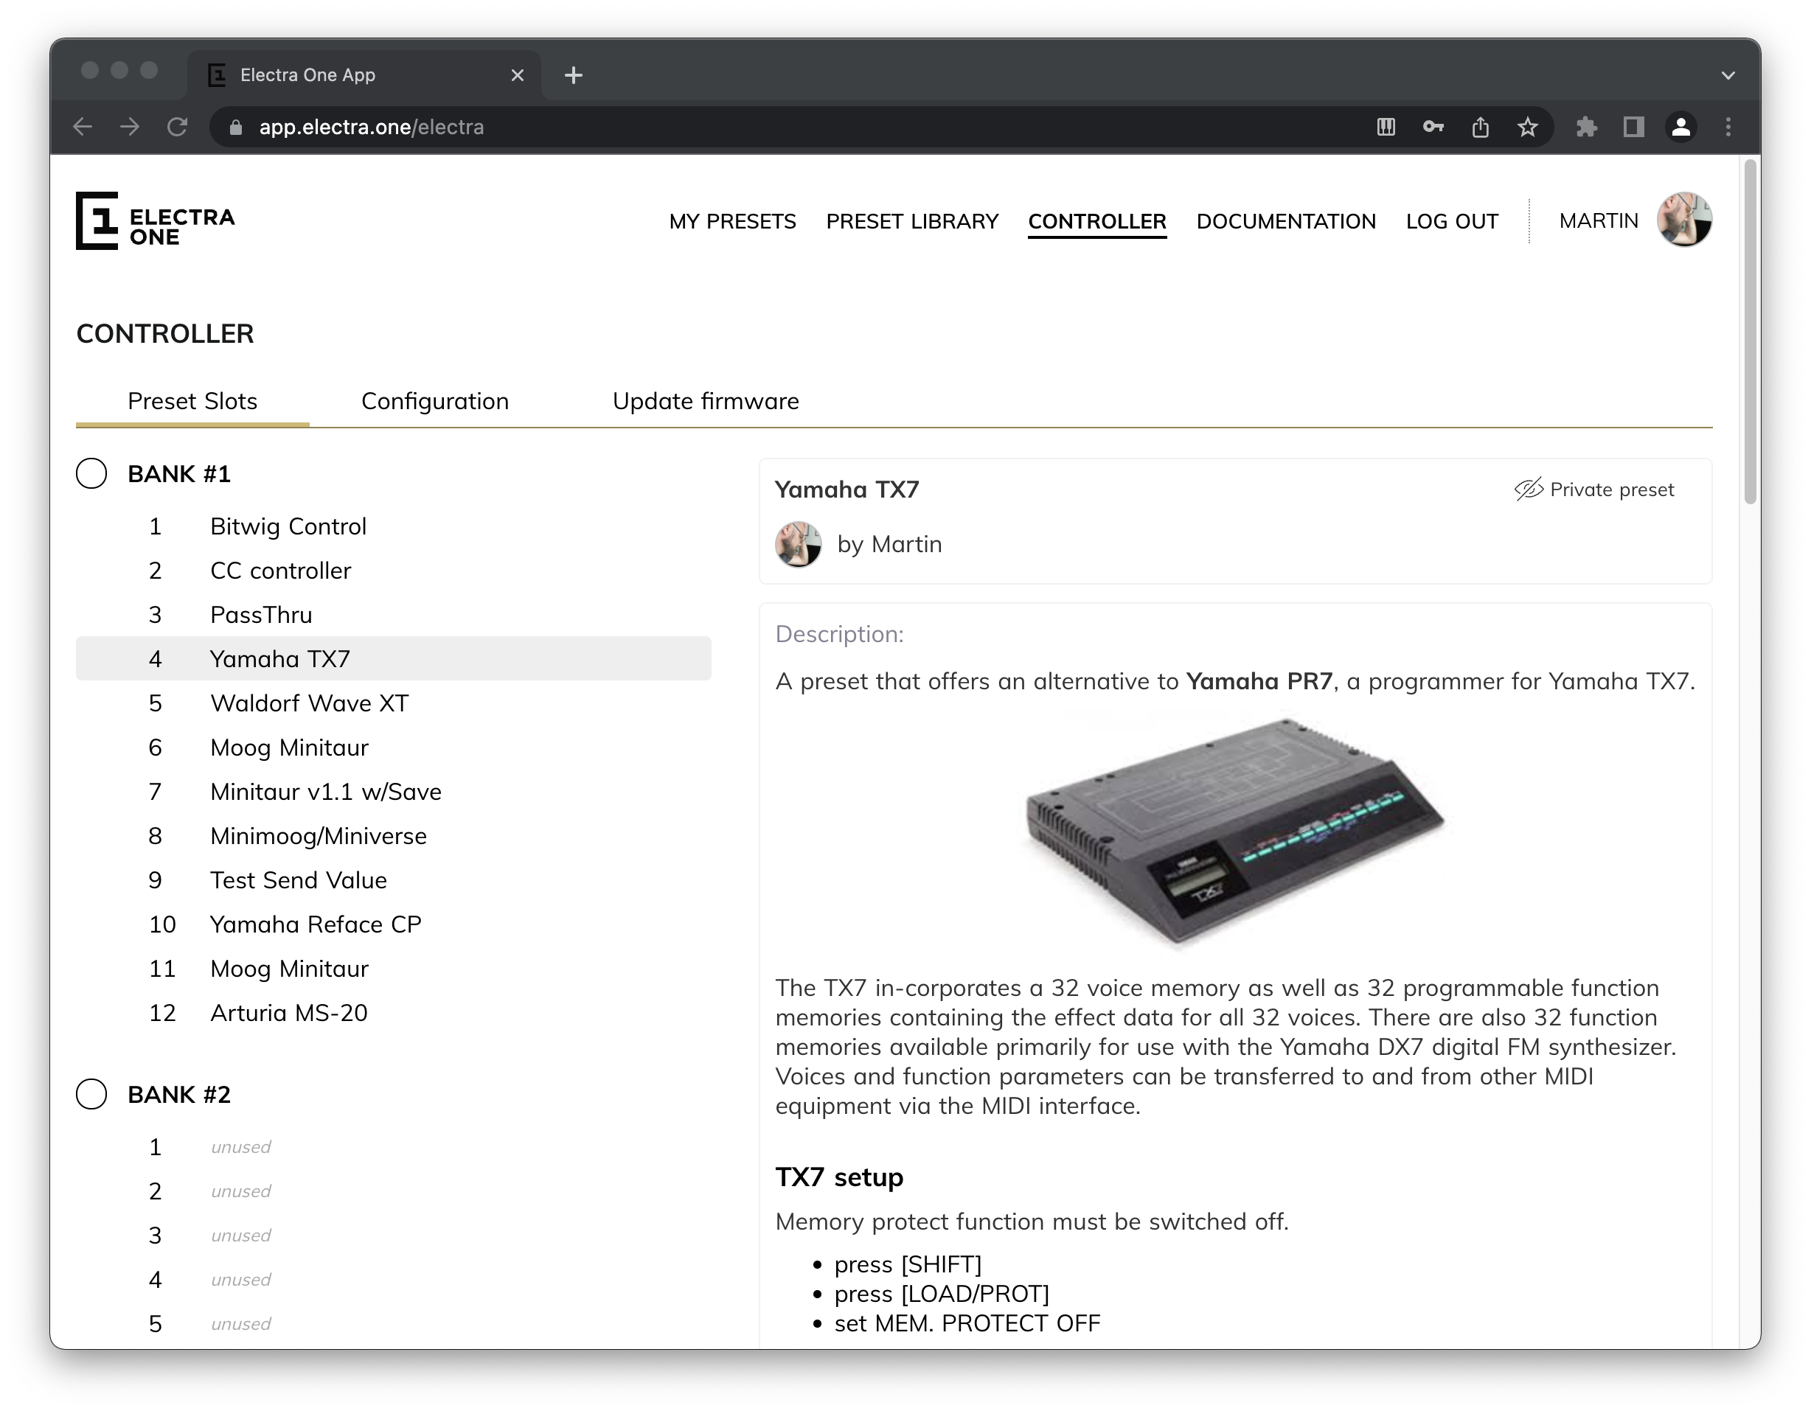Click the Electra One logo

click(x=155, y=220)
